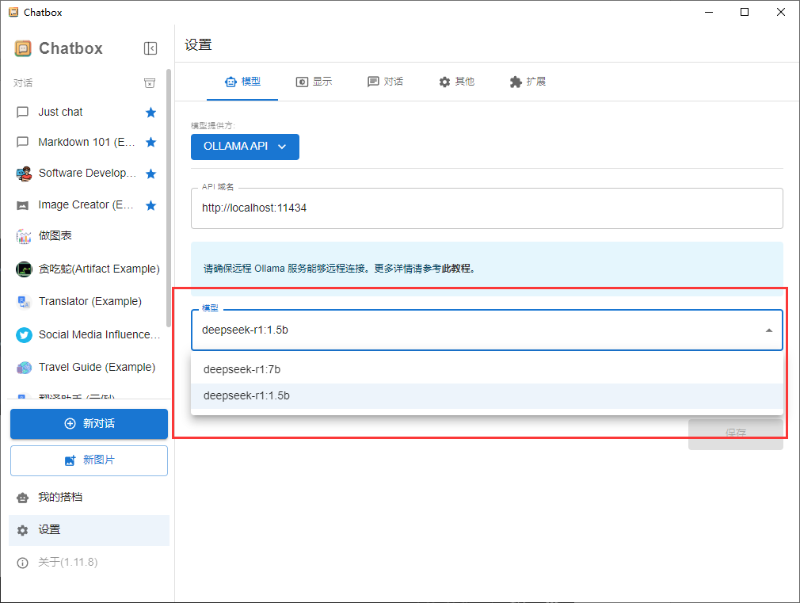
Task: Expand the OLLAMA API provider dropdown
Action: (x=245, y=147)
